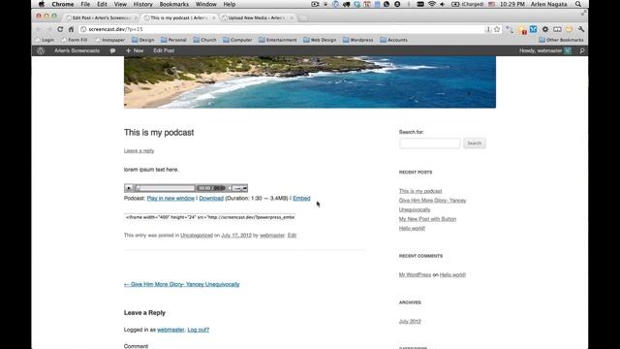Open the Design bookmarks folder
Image resolution: width=620 pixels, height=349 pixels.
pos(143,40)
